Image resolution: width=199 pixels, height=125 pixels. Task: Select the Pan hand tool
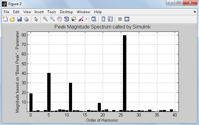pos(59,19)
